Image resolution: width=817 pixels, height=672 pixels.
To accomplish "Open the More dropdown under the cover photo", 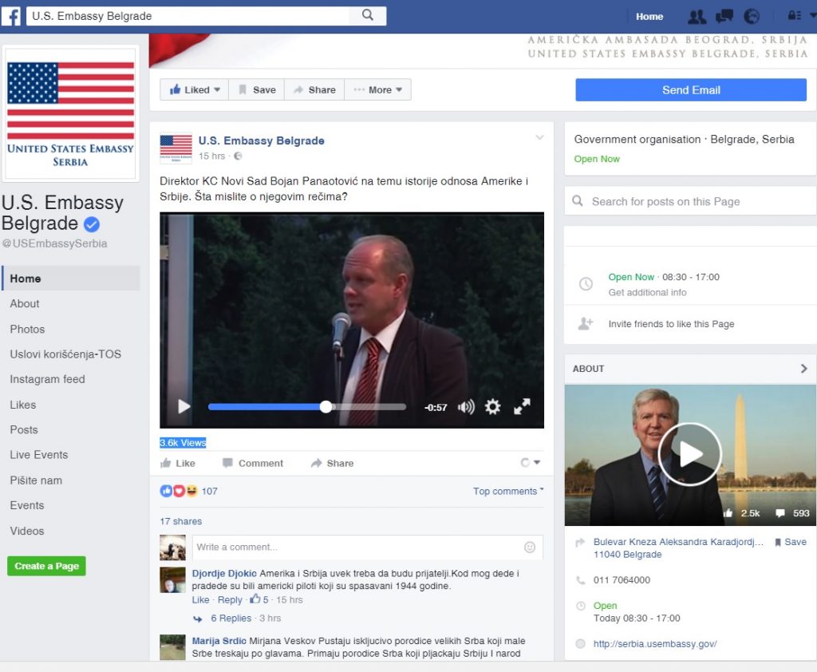I will click(x=377, y=89).
